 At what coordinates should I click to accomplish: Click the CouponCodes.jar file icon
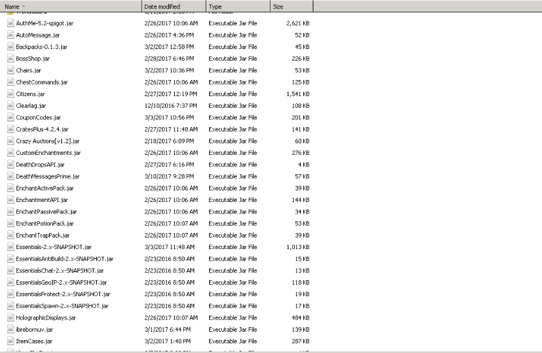pos(11,117)
